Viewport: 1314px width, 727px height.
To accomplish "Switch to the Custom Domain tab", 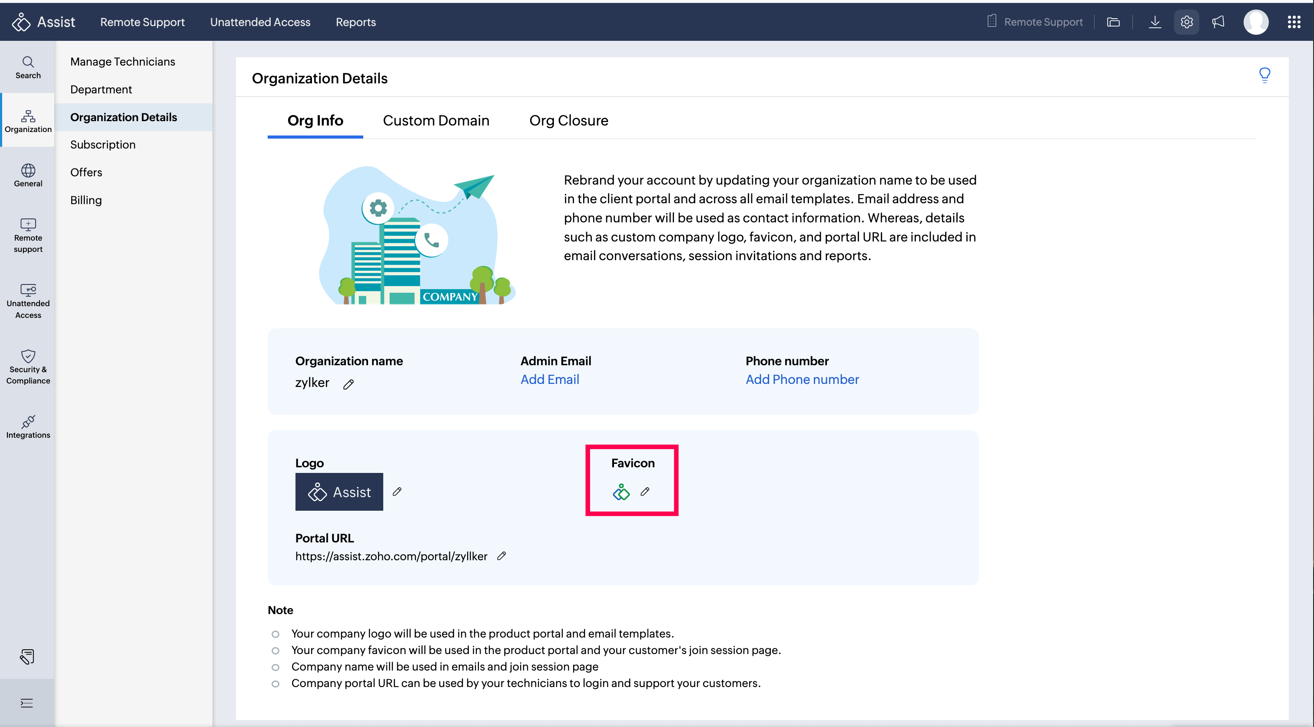I will [x=436, y=121].
